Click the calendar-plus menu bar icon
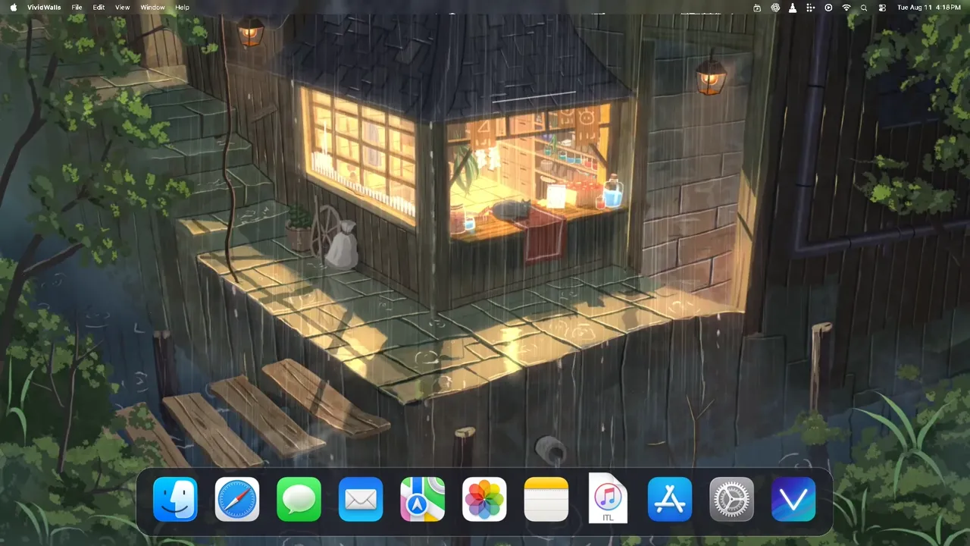Screen dimensions: 970x546 point(757,8)
